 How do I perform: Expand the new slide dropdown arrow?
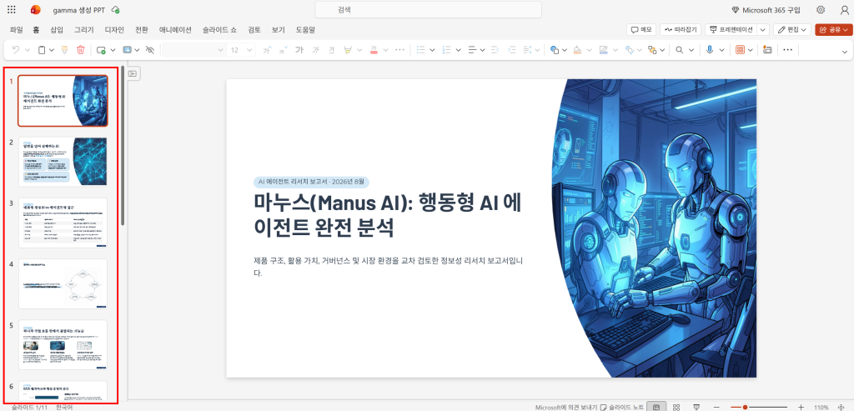(x=113, y=49)
